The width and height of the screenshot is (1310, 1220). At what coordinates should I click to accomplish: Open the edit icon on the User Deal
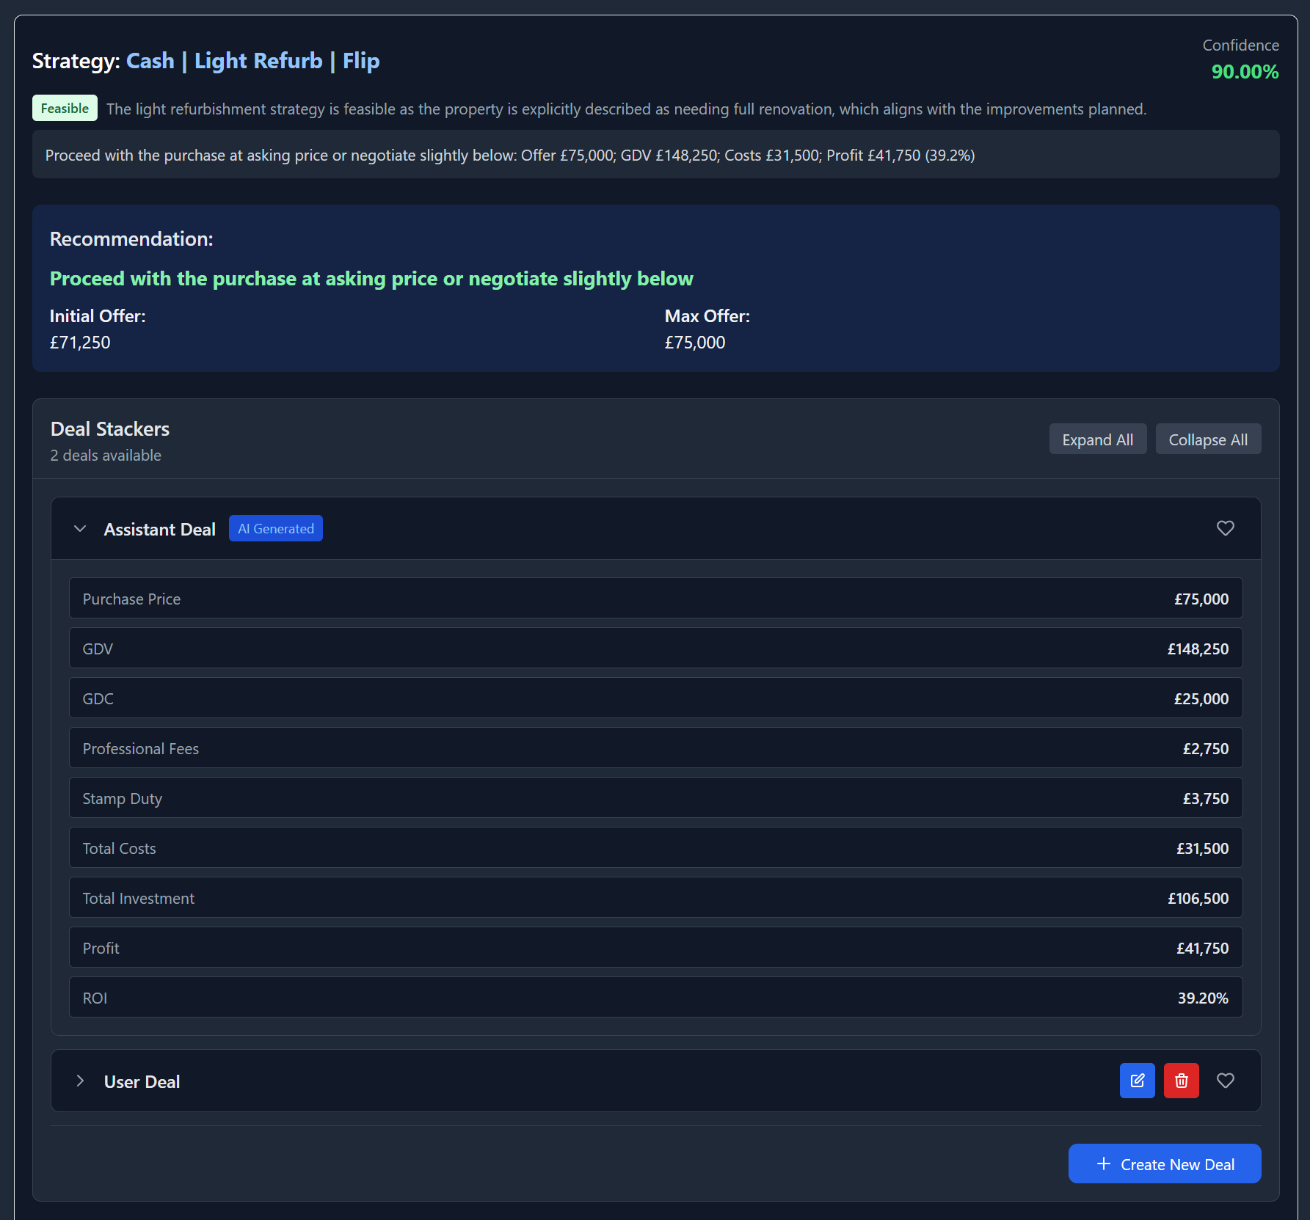pos(1137,1081)
